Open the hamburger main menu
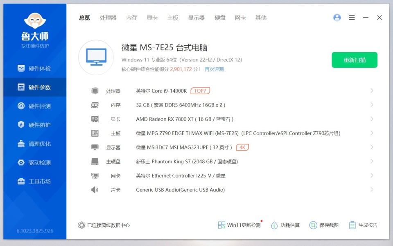This screenshot has height=246, width=393. (x=352, y=18)
